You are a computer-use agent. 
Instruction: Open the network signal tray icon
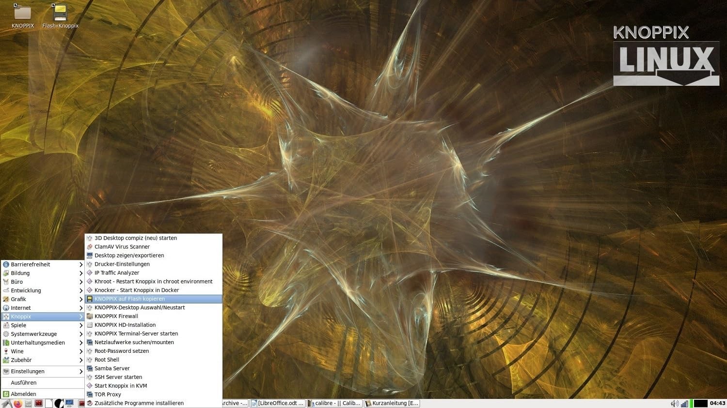tap(684, 404)
